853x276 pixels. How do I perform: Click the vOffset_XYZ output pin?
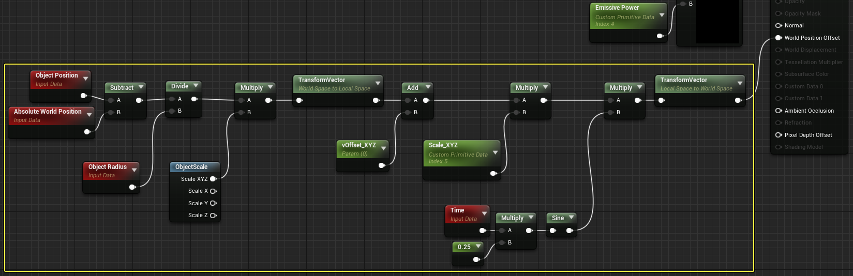click(382, 165)
